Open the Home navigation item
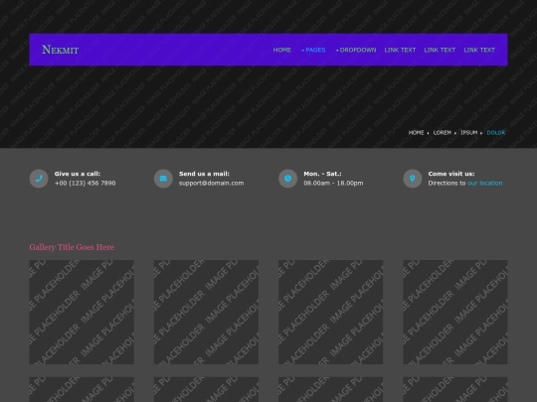 click(x=281, y=50)
